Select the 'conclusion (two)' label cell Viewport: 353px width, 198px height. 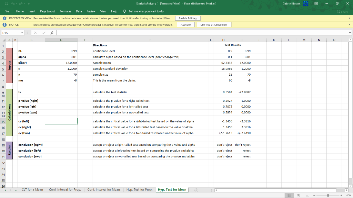tap(31, 156)
